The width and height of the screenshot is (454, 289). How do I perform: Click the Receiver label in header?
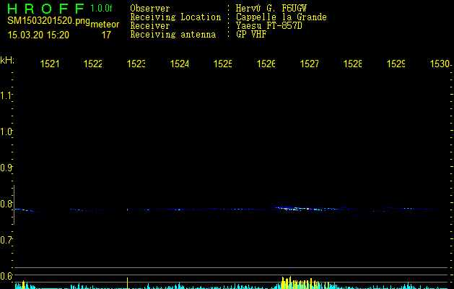(150, 26)
